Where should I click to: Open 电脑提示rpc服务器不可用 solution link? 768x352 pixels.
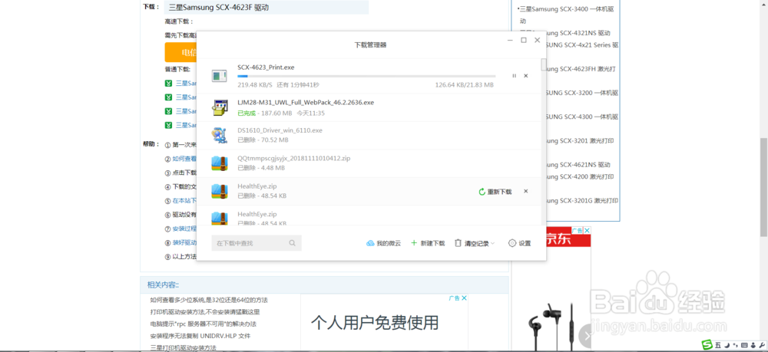(x=204, y=324)
